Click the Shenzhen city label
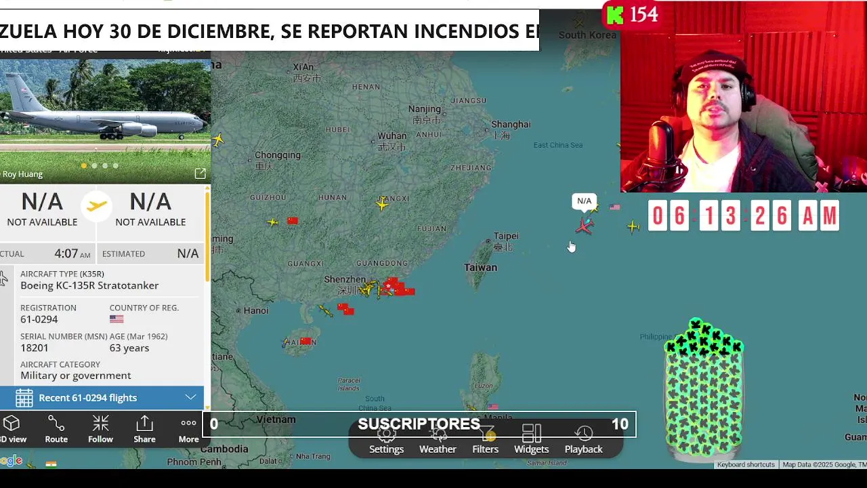867x488 pixels. click(345, 279)
